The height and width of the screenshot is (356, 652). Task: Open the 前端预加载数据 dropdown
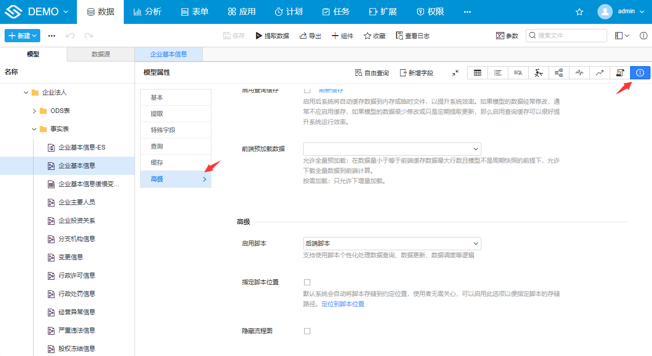392,149
